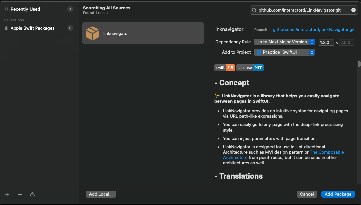Open the Add to Project dropdown

click(284, 52)
